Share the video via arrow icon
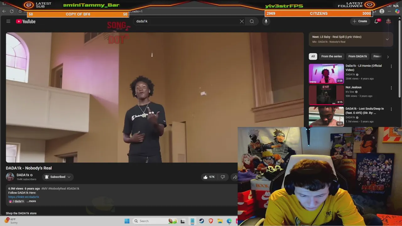This screenshot has width=402, height=226. [235, 177]
